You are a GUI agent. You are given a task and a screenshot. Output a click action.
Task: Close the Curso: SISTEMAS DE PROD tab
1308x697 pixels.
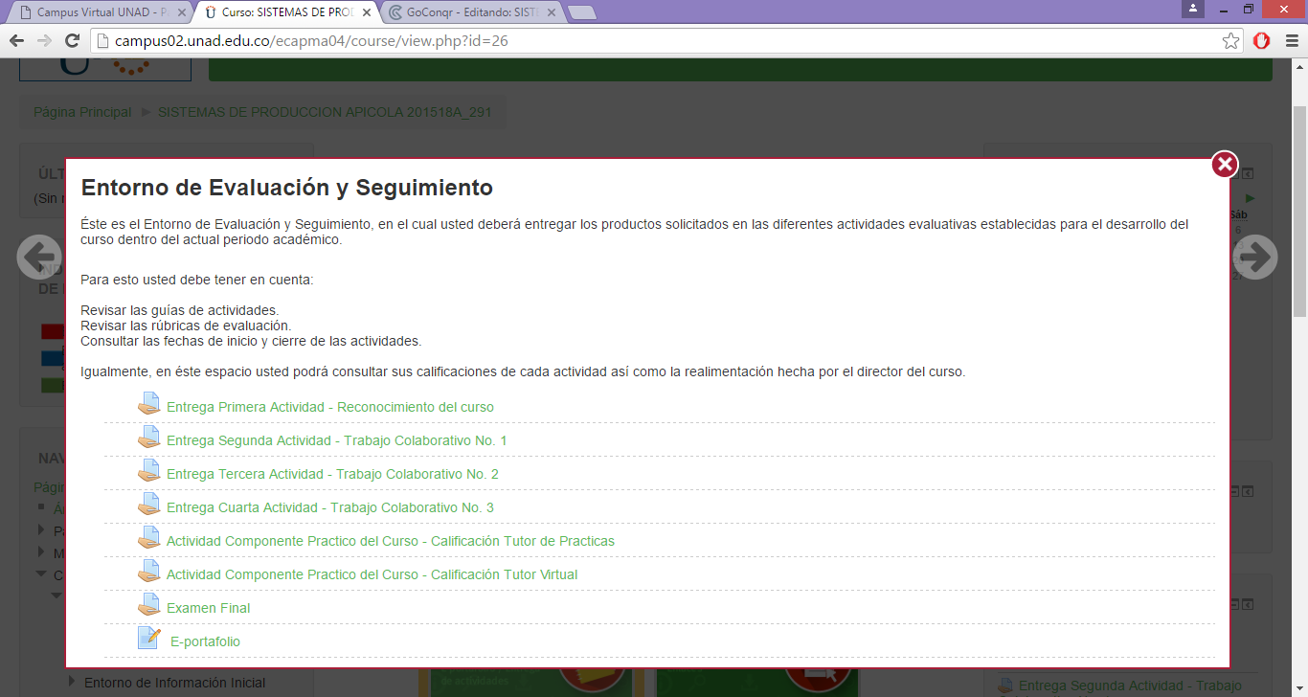(x=366, y=13)
